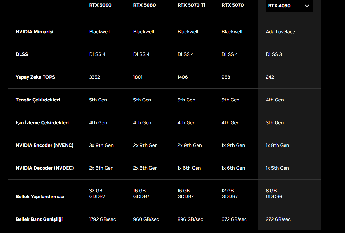Select the RTX 5070 Ti column header
345x233 pixels.
[191, 5]
